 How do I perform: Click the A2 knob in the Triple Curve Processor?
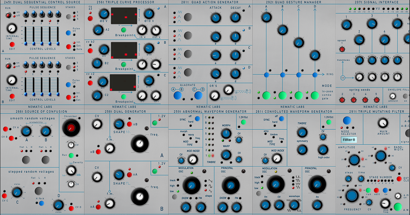click(x=98, y=30)
